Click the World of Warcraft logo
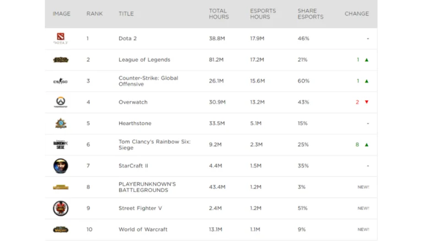Screen dimensions: 423x241 pos(61,229)
